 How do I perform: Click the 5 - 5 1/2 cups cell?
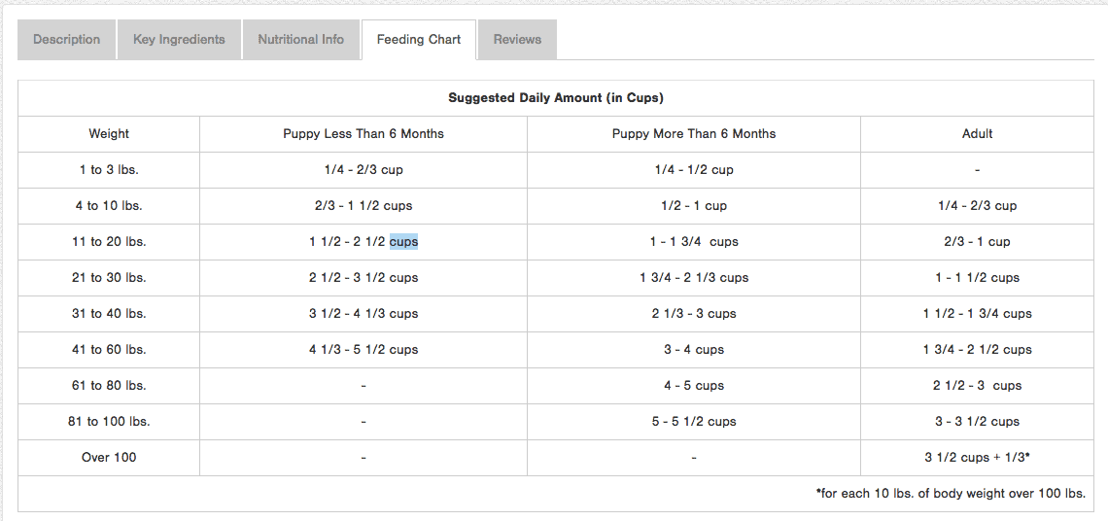pyautogui.click(x=694, y=422)
